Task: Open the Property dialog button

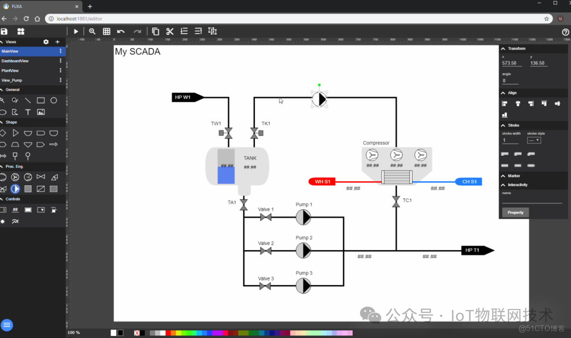Action: [515, 212]
